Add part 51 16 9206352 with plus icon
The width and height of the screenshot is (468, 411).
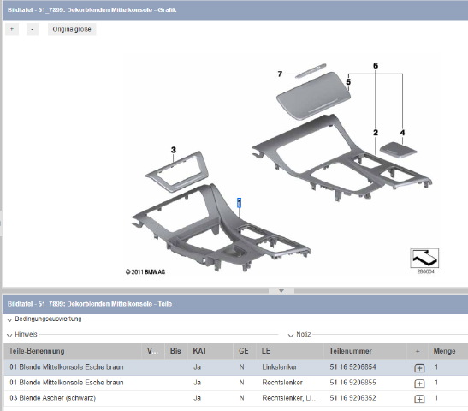[x=419, y=399]
